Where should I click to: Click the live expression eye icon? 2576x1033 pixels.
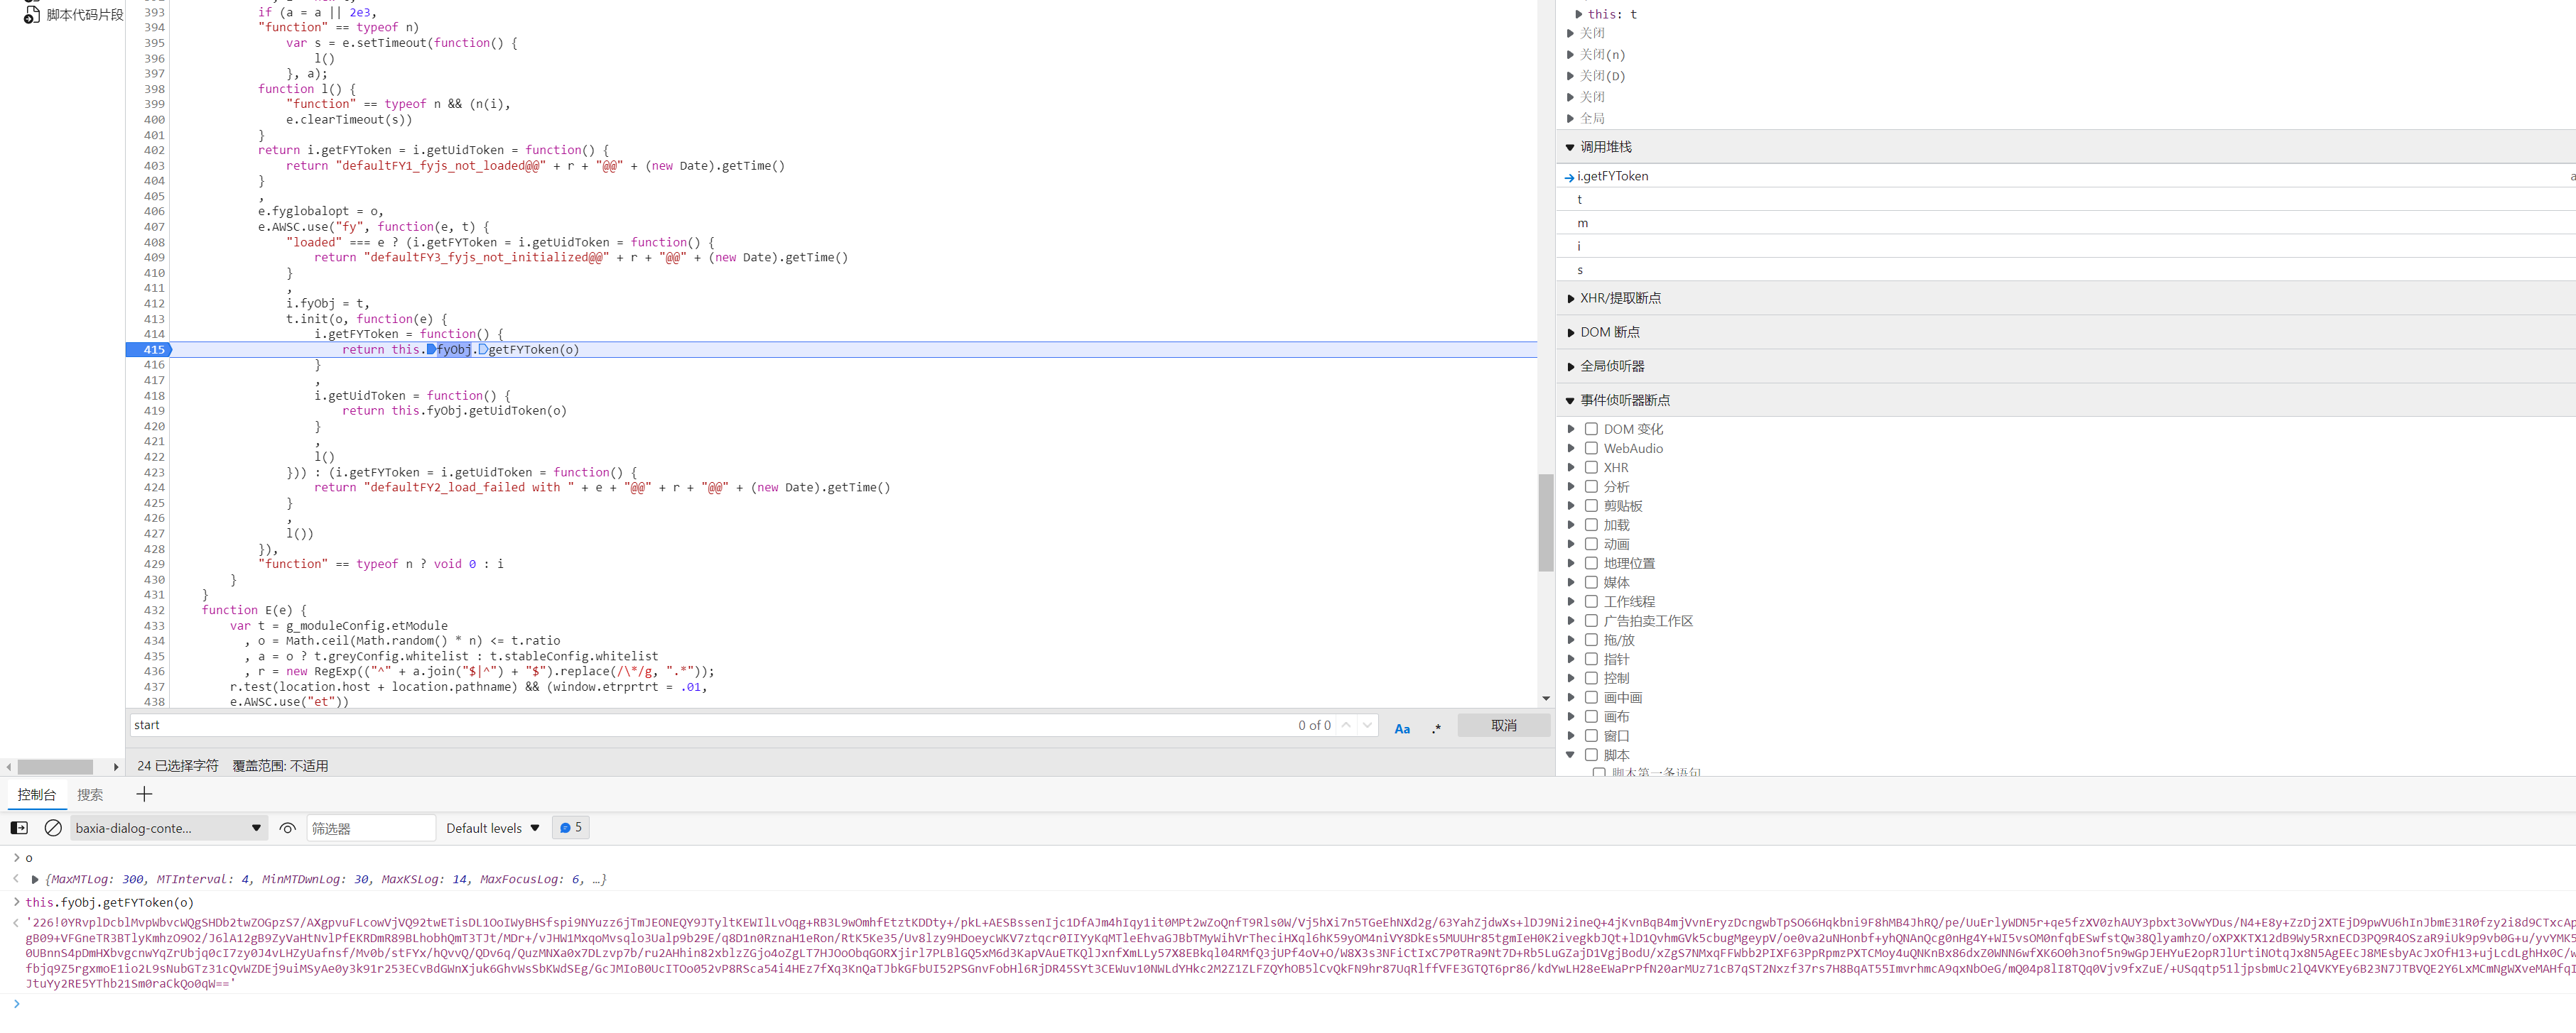point(288,827)
